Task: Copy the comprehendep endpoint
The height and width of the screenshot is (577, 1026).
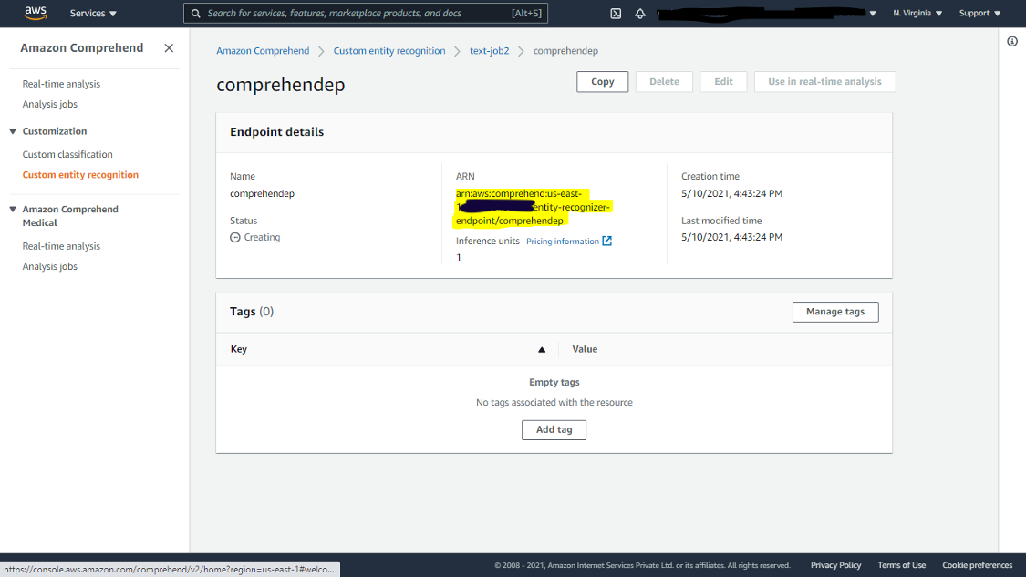Action: coord(601,81)
